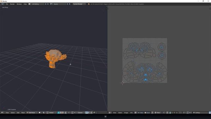The width and height of the screenshot is (211, 119).
Task: Open the UV editor View menu
Action: click(114, 113)
